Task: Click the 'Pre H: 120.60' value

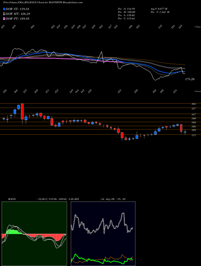Action: [126, 12]
